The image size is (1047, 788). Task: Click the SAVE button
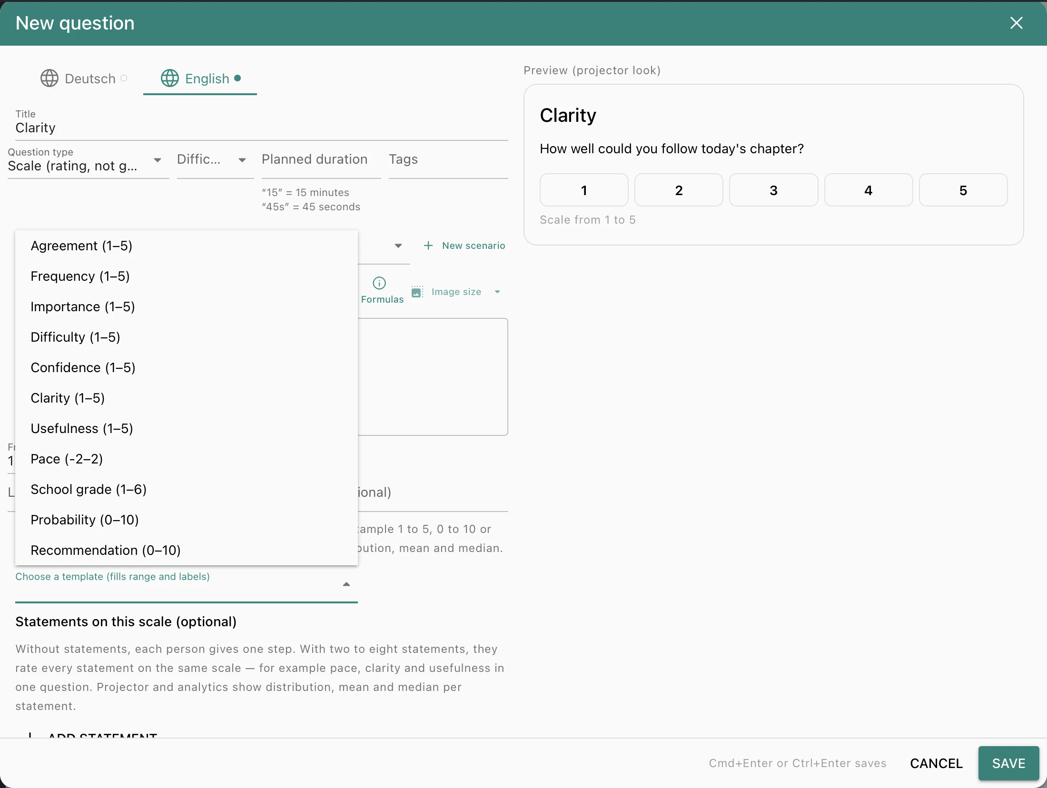point(1008,763)
